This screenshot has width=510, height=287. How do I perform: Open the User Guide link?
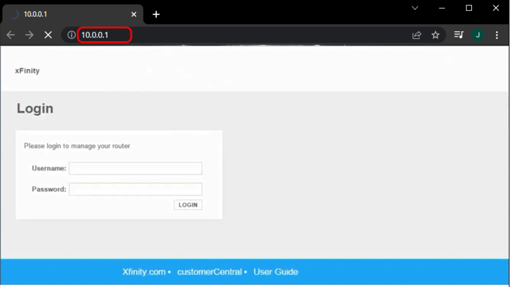(x=276, y=272)
